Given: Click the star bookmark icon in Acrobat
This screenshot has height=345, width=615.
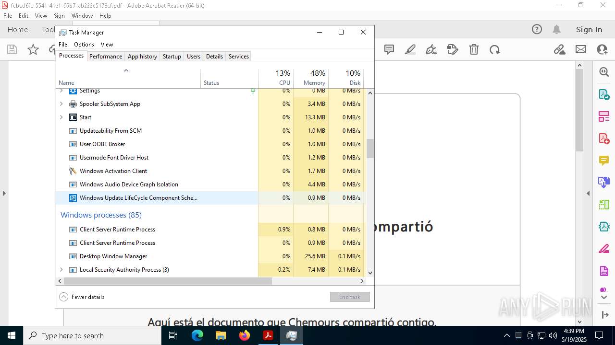Looking at the screenshot, I should point(33,49).
